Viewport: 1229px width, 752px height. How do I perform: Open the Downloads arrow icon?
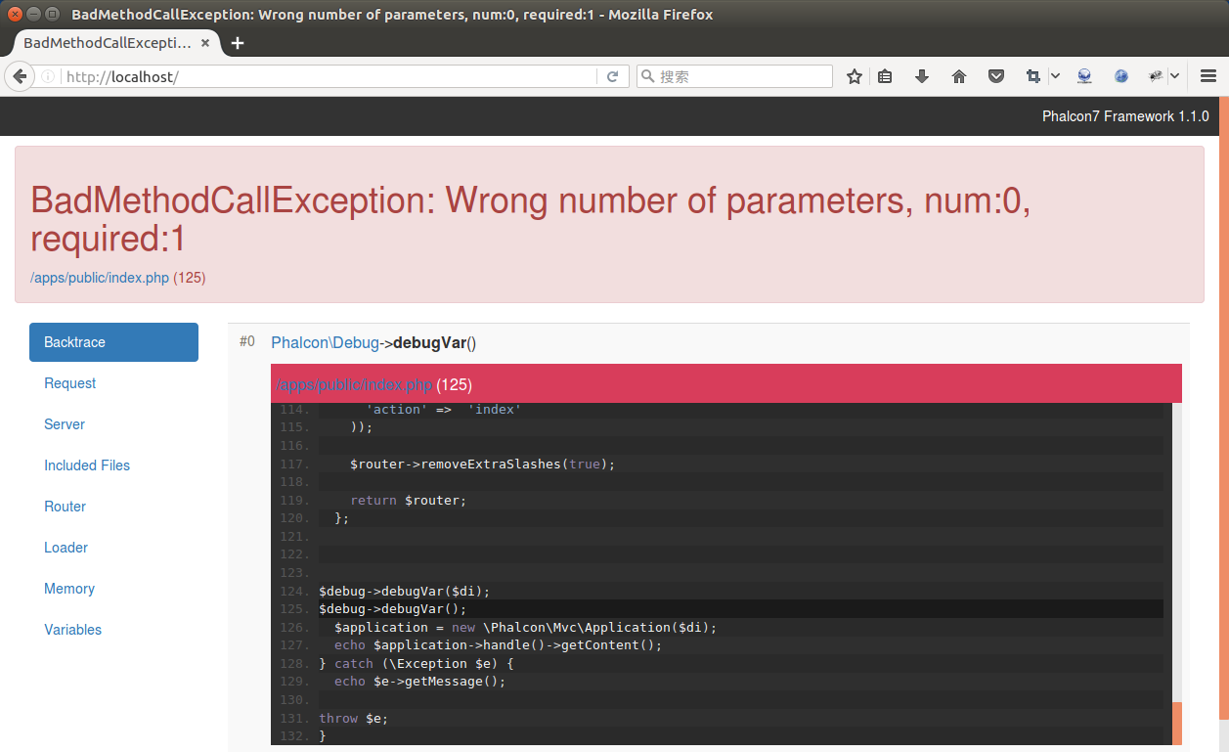(921, 76)
